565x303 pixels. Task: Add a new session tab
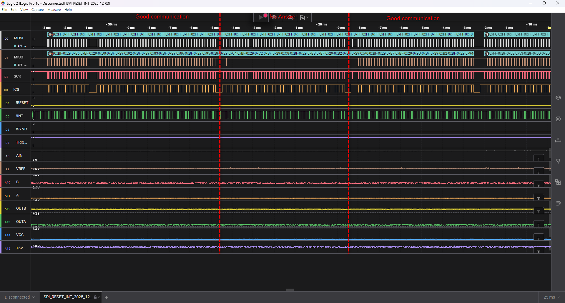107,297
